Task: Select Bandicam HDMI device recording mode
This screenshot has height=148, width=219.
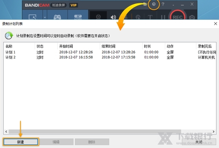Action: (78, 15)
